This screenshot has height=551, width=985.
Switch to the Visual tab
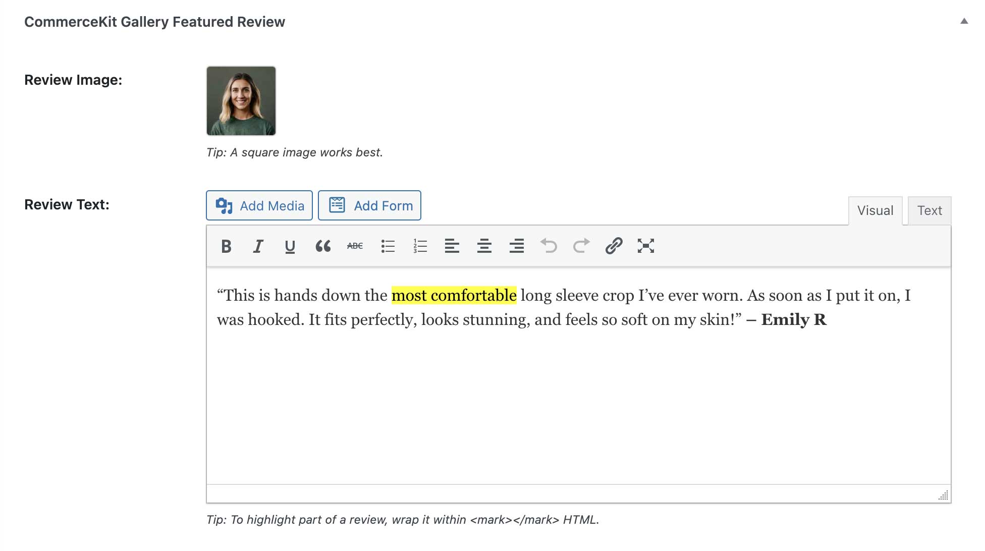coord(874,209)
